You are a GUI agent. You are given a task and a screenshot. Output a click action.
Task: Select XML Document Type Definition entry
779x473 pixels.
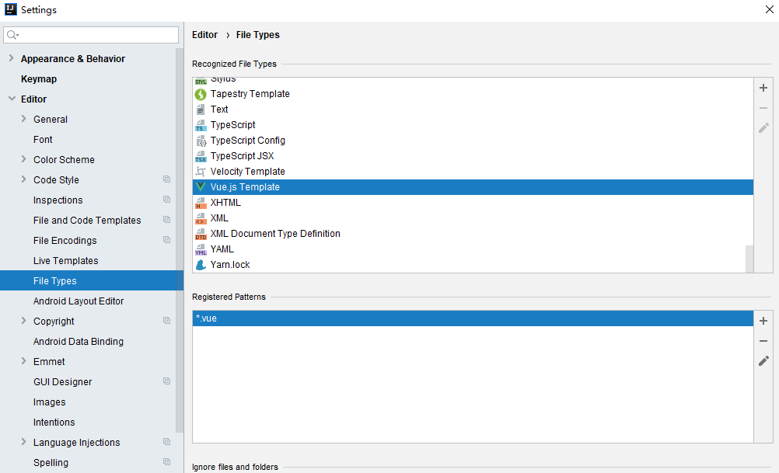473,234
